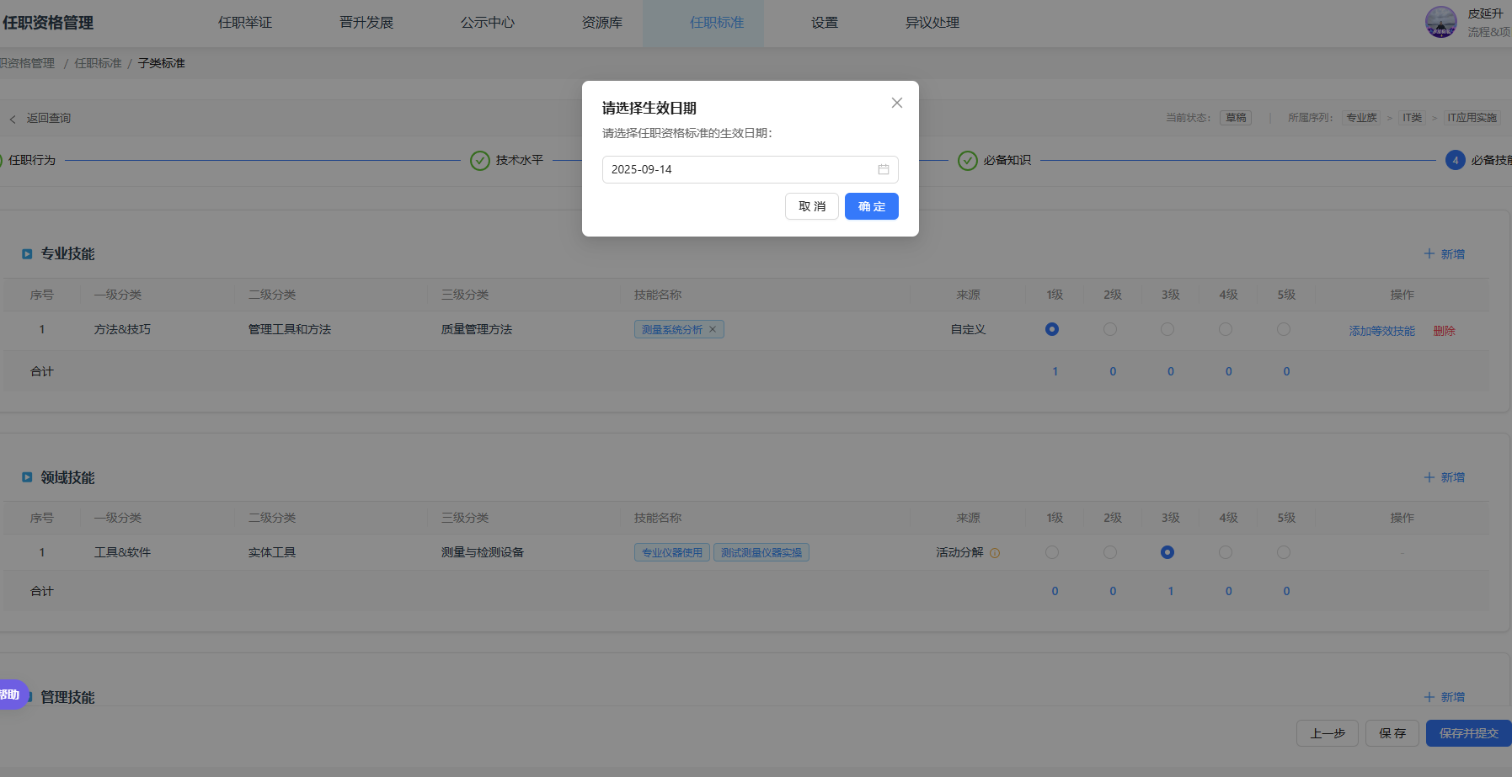Click the 确定 confirm button
Viewport: 1512px width, 777px height.
click(x=871, y=206)
